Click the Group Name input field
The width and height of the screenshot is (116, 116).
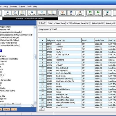pos(83,29)
